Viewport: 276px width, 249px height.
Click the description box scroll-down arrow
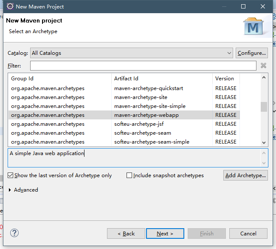(x=264, y=163)
